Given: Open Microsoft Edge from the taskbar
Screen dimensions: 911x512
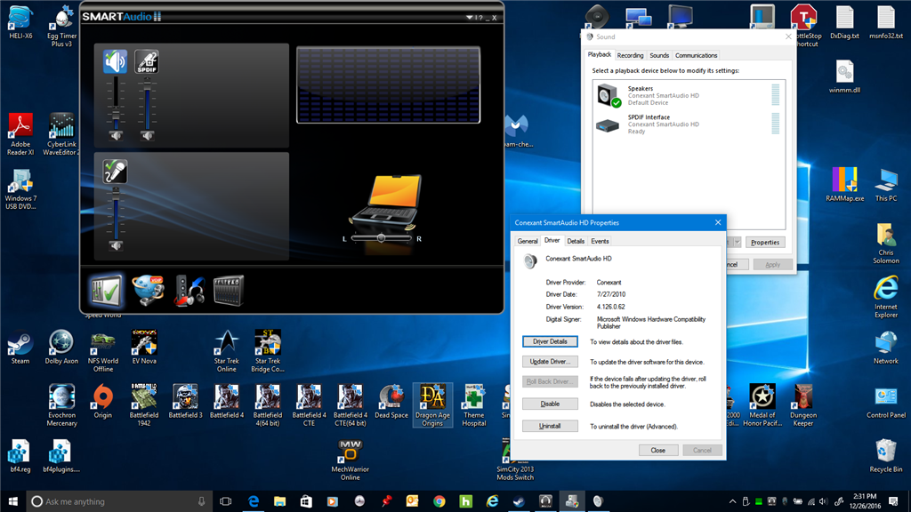Looking at the screenshot, I should pos(254,501).
